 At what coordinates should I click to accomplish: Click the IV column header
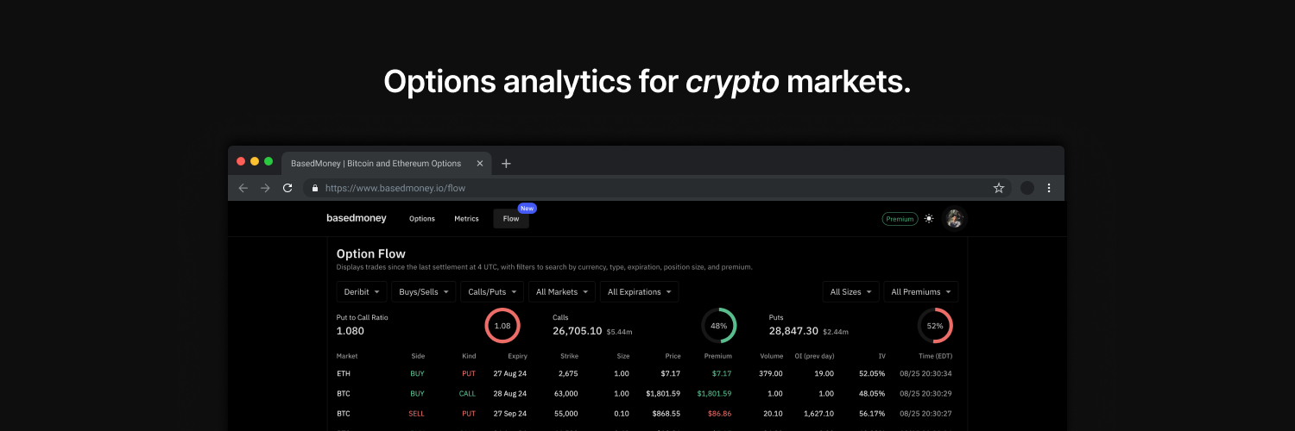pyautogui.click(x=881, y=356)
